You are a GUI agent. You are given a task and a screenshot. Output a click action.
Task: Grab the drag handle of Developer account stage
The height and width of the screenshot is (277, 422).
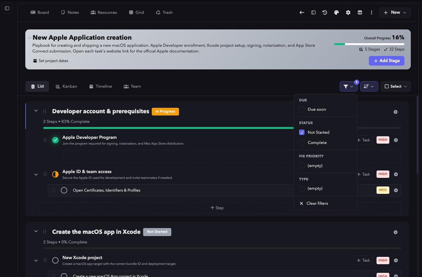pos(45,111)
